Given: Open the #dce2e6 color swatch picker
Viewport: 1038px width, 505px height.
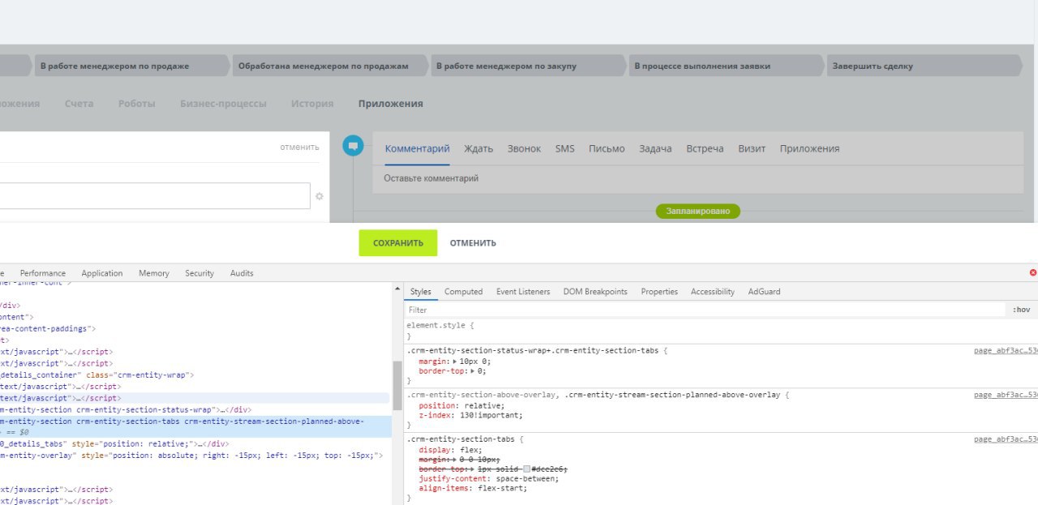Looking at the screenshot, I should coord(526,469).
